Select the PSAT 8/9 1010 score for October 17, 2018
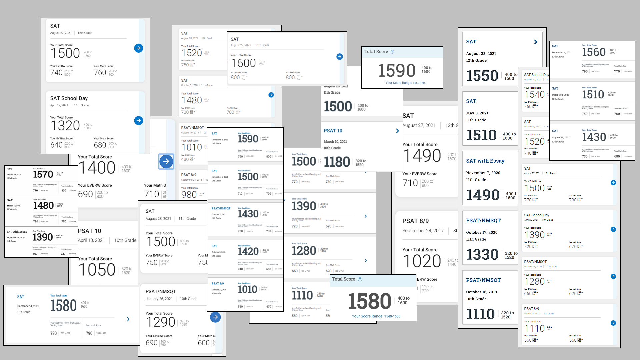Screen dimensions: 640x360 [247, 289]
